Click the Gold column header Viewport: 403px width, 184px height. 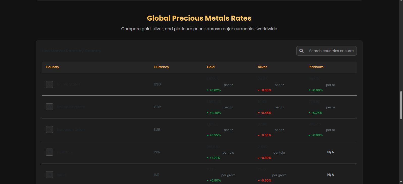(210, 67)
